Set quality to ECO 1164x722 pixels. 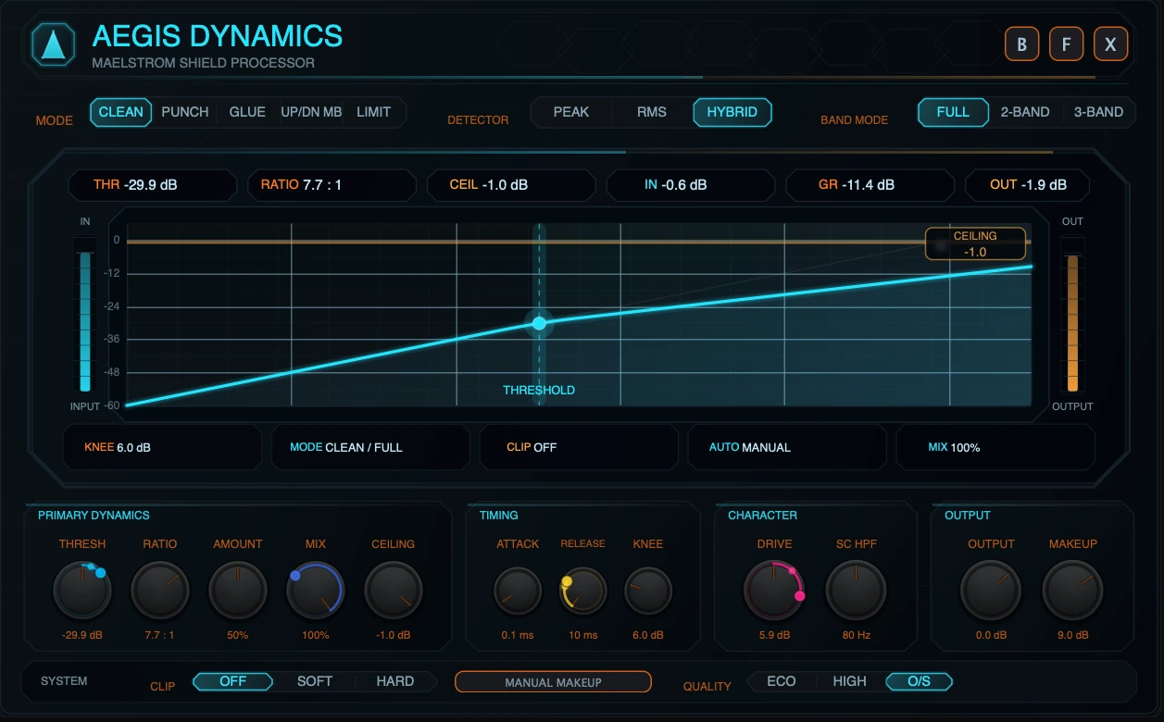point(782,681)
